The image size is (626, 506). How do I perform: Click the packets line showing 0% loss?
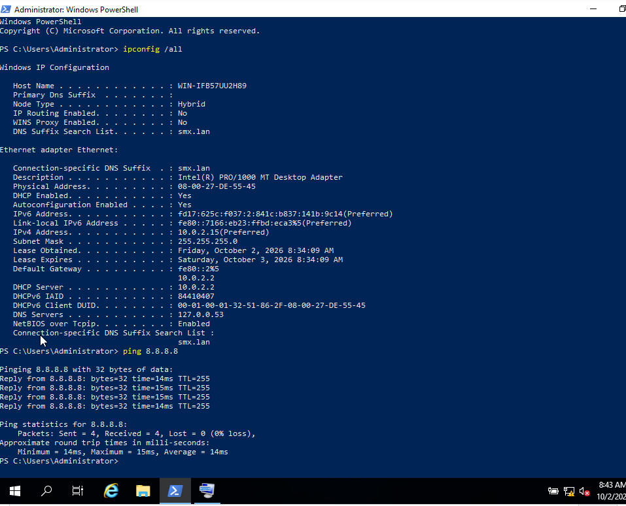point(137,434)
